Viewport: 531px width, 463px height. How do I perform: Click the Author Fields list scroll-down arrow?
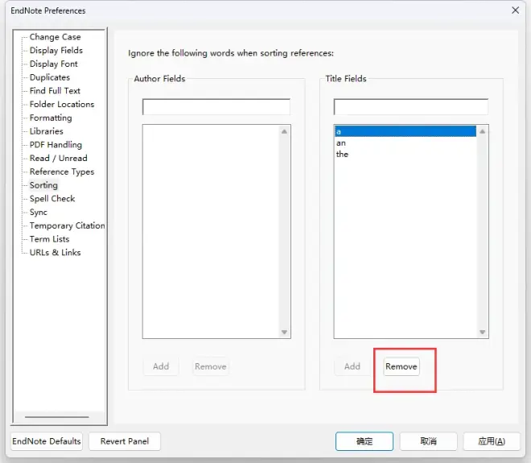(285, 333)
